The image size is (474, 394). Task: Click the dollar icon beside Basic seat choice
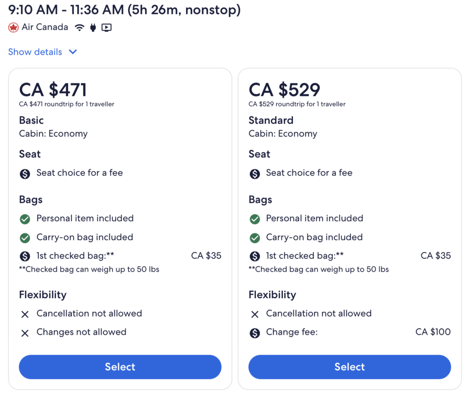click(25, 174)
